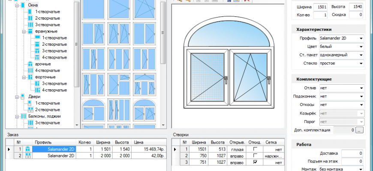Collapse the фрамужные tree node
This screenshot has height=171, width=373.
(x=24, y=32)
